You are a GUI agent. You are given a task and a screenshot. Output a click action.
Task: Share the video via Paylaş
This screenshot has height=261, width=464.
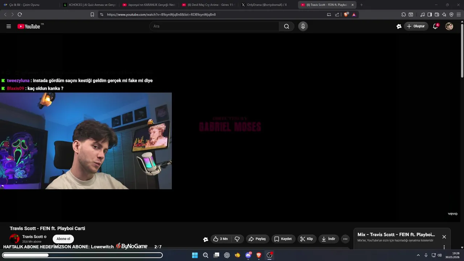pyautogui.click(x=257, y=239)
